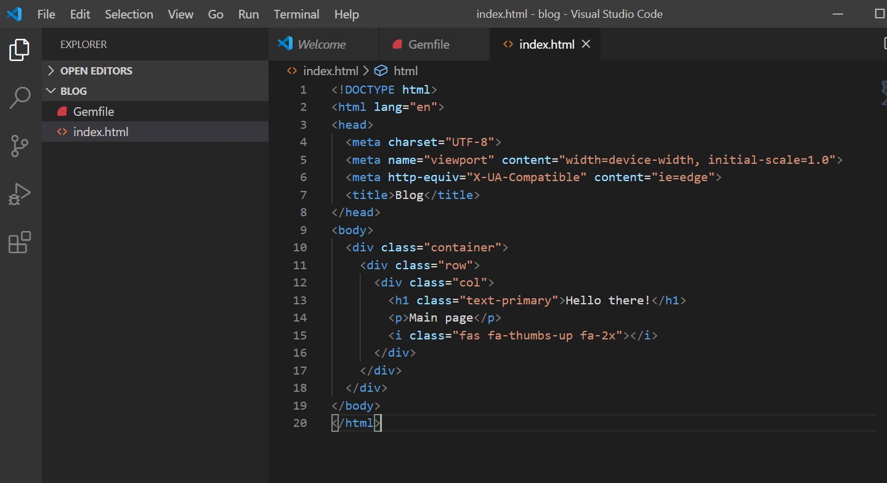Open the Terminal menu
Viewport: 887px width, 483px height.
297,14
